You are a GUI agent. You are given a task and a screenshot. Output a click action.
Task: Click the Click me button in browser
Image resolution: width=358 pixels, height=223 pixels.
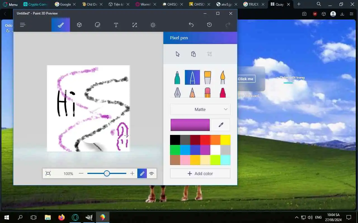(246, 79)
